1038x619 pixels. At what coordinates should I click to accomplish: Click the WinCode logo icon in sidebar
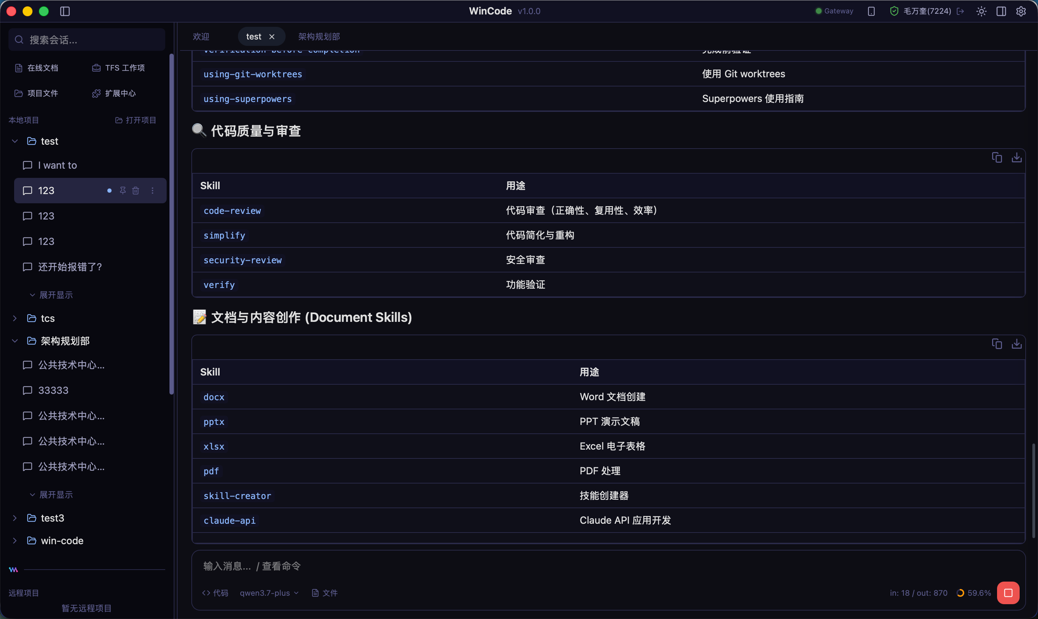pyautogui.click(x=13, y=569)
